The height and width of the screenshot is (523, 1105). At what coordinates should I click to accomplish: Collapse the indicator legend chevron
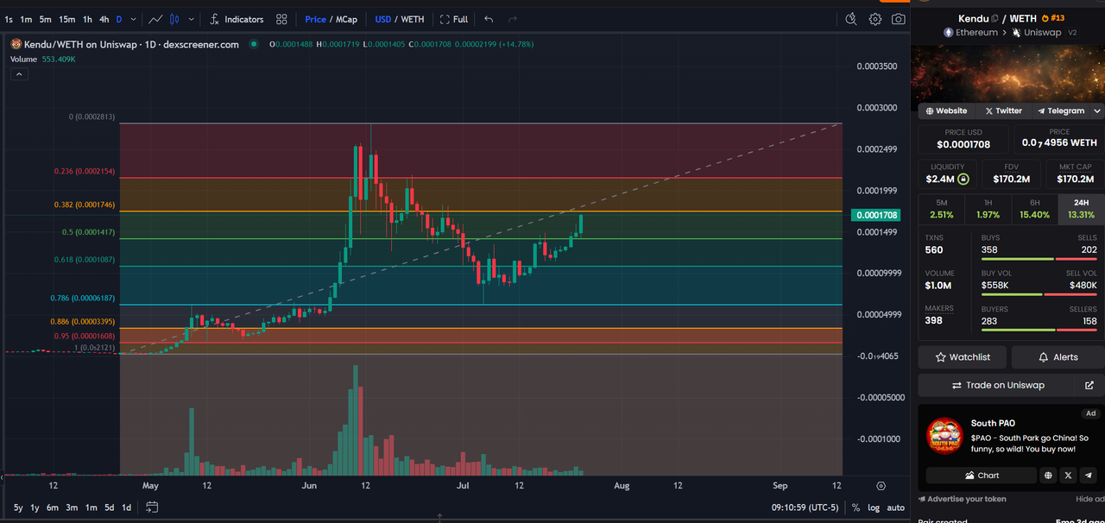click(x=19, y=74)
